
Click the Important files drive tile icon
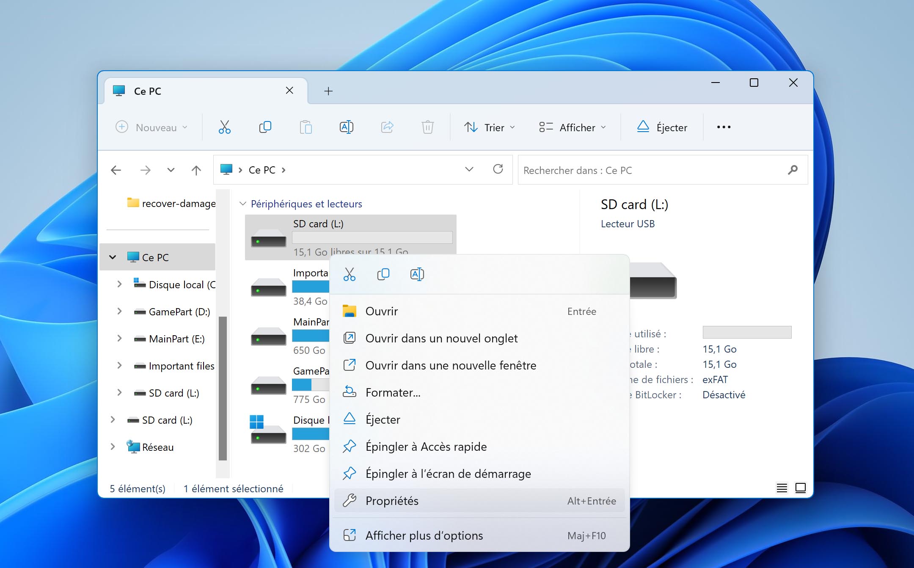pyautogui.click(x=269, y=288)
